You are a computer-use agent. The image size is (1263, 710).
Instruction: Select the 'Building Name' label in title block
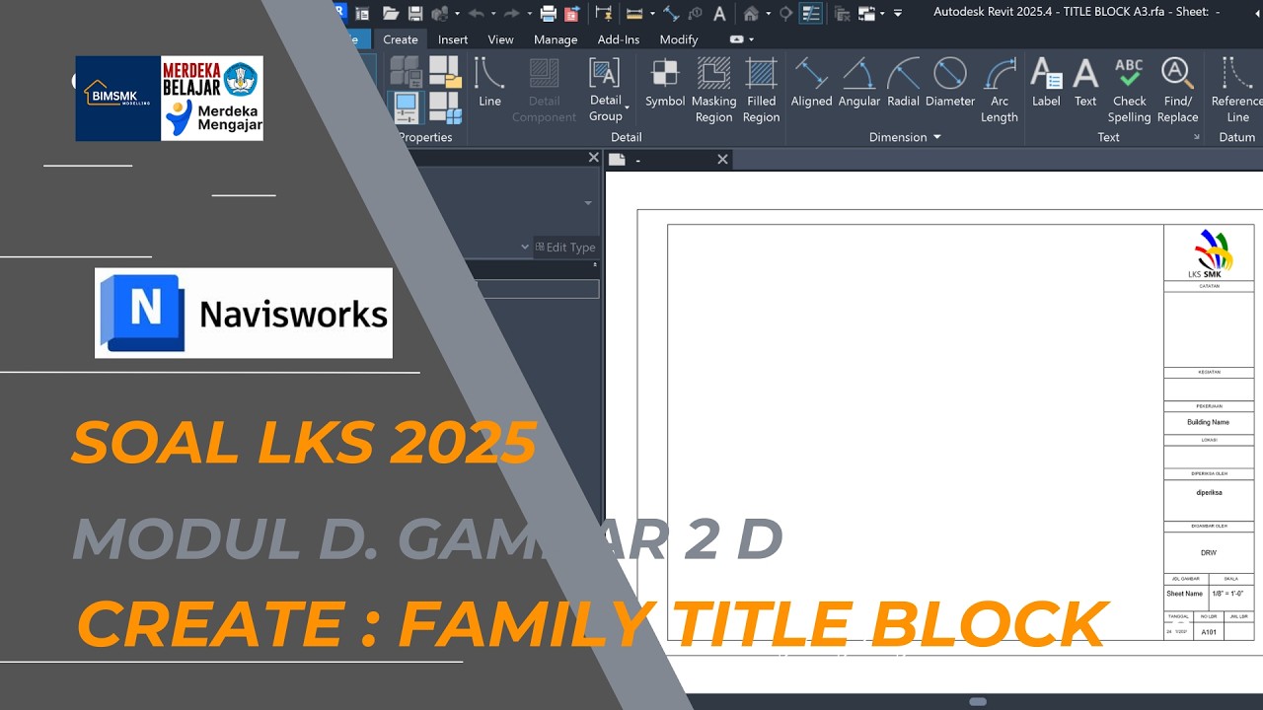point(1209,422)
